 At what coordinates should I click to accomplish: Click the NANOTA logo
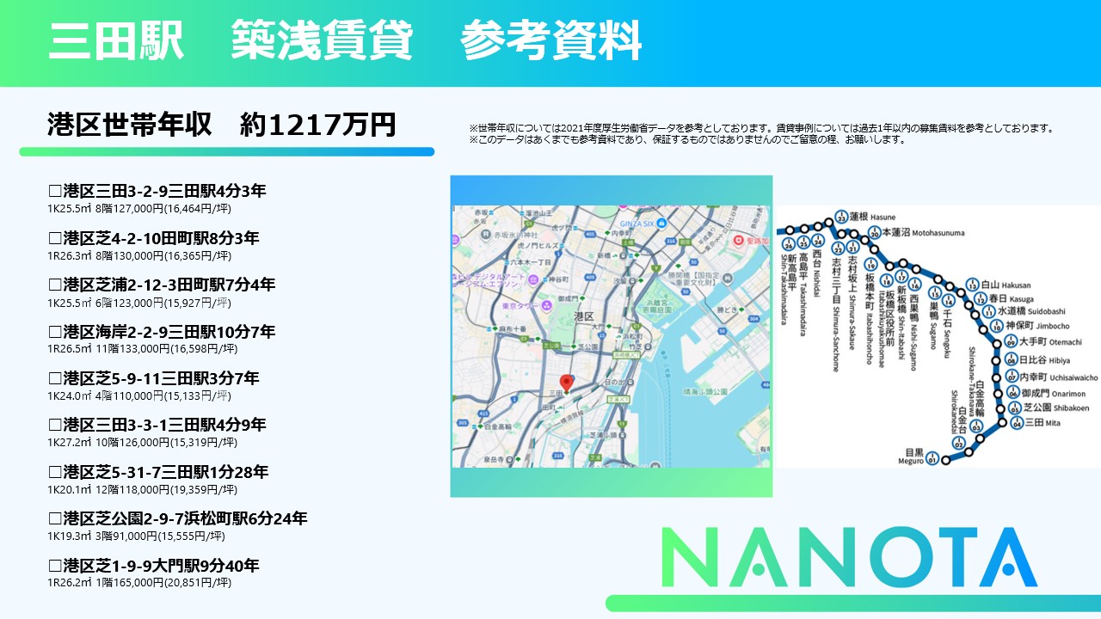click(850, 557)
